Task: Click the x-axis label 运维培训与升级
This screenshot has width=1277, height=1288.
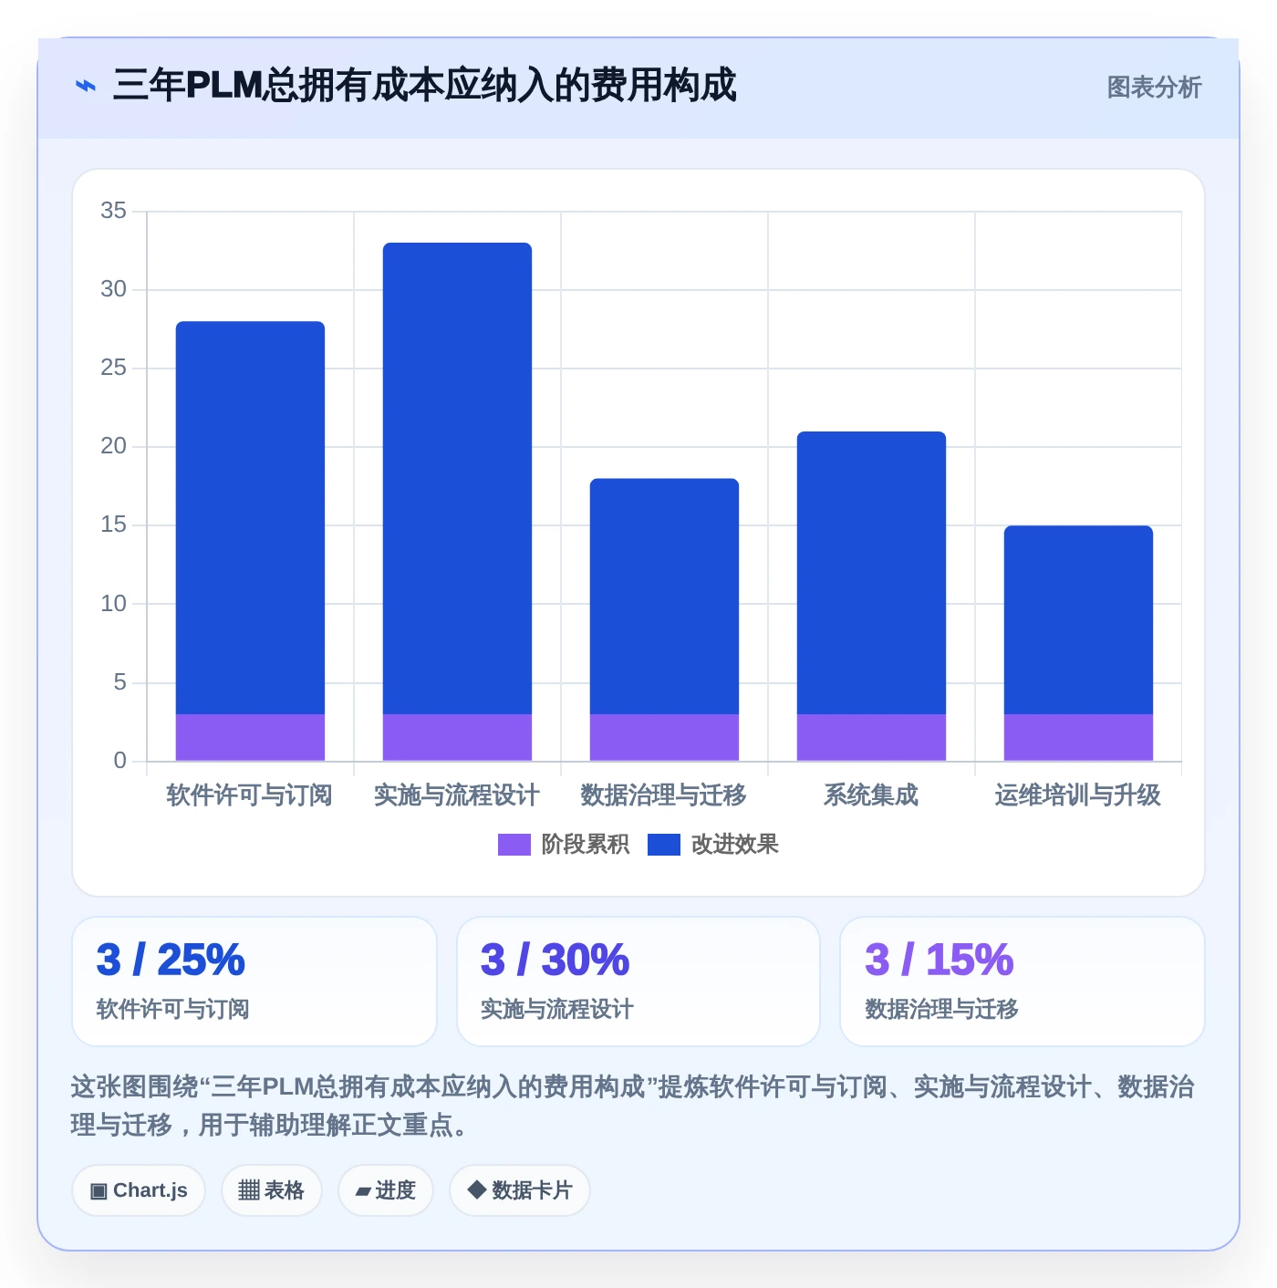Action: [1078, 795]
